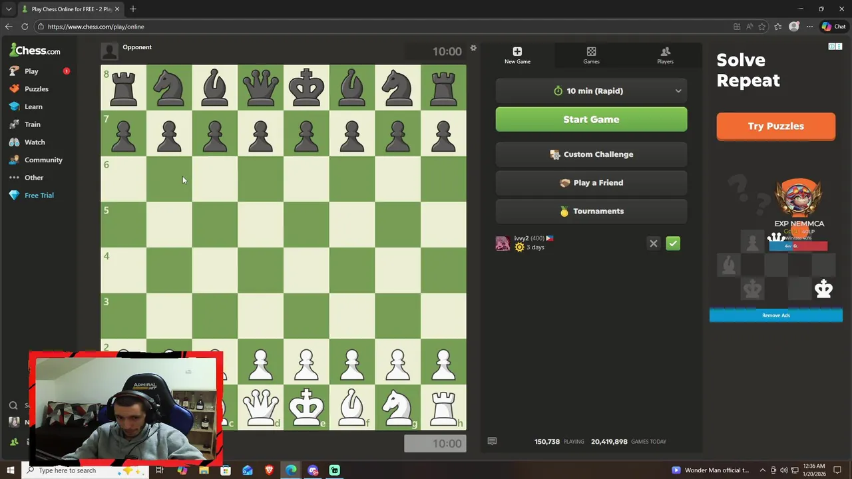852x479 pixels.
Task: Select the black queen on d8
Action: tap(261, 88)
